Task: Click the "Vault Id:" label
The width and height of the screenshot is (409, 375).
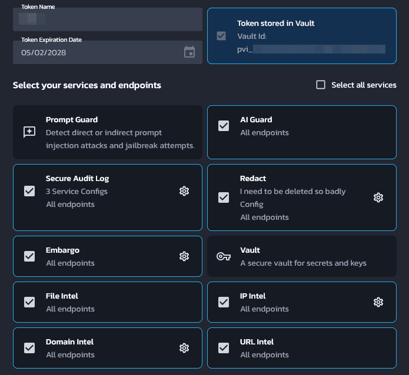Action: [x=252, y=36]
